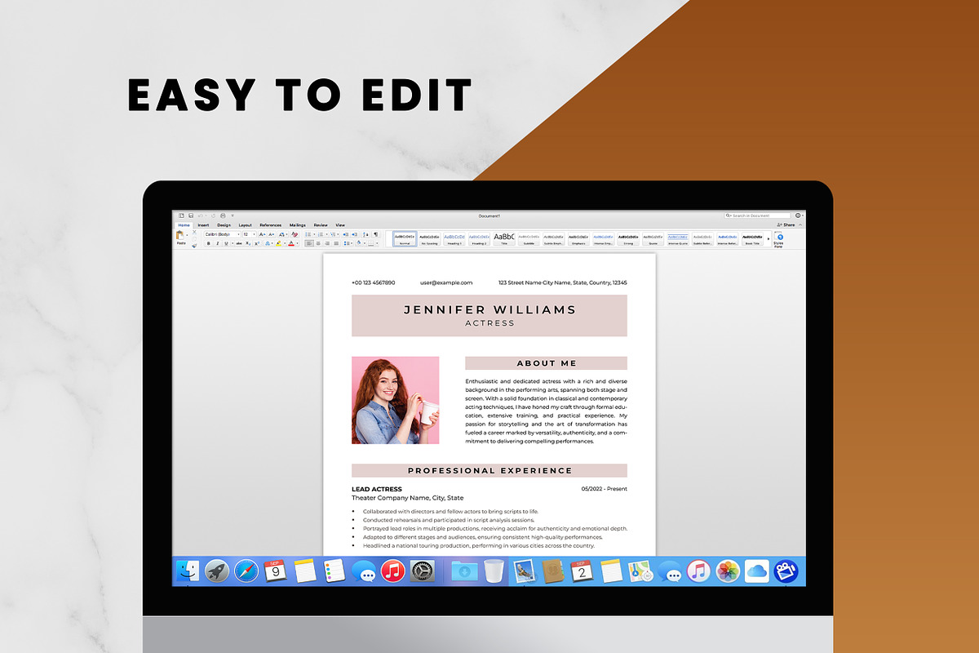Open the Change Case Aa dropdown
Screen dimensions: 979x653
pyautogui.click(x=282, y=234)
